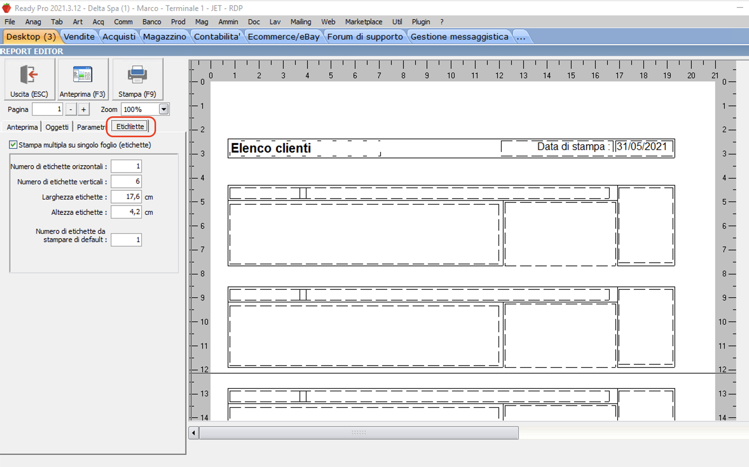Switch to the Anteprima panel tab

tap(22, 127)
